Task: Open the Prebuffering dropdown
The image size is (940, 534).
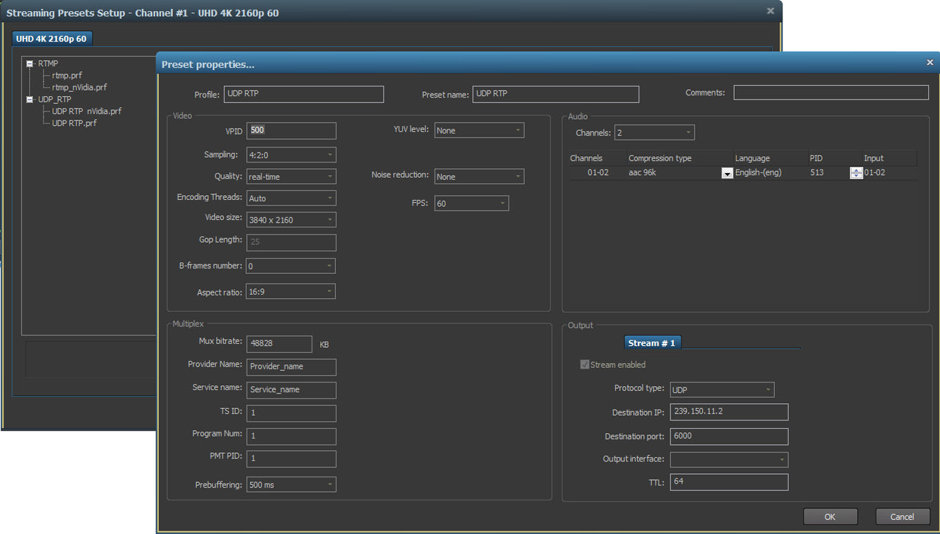Action: [291, 485]
